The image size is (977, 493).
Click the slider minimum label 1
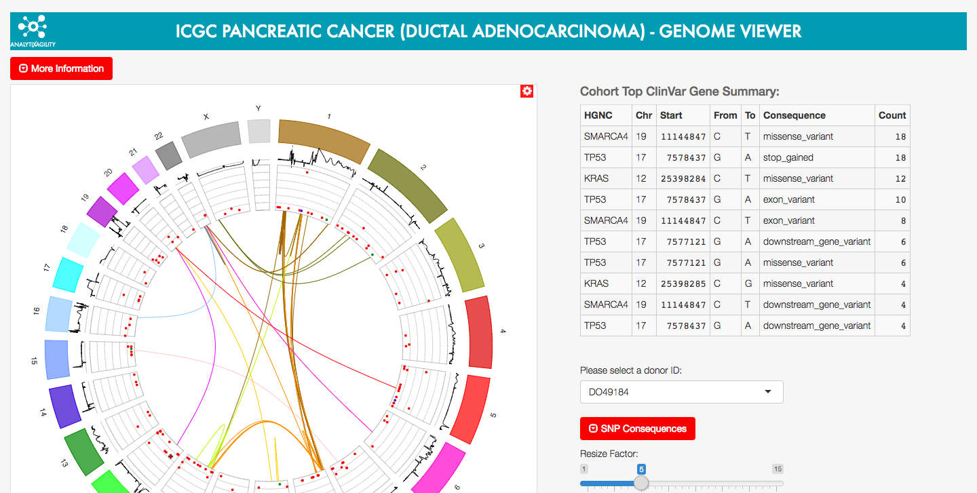(x=584, y=469)
